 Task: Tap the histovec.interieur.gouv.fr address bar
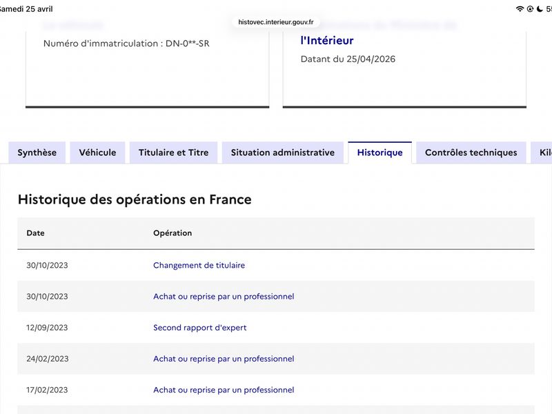pyautogui.click(x=276, y=22)
